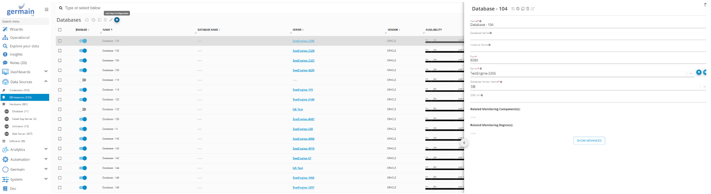Click the SHOW ADVANCED button

(589, 141)
